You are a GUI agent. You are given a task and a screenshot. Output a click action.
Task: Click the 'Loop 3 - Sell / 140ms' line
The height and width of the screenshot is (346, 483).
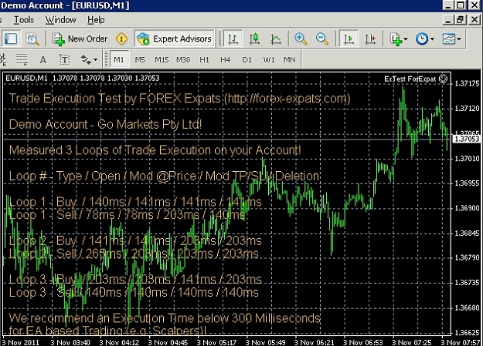tap(134, 292)
